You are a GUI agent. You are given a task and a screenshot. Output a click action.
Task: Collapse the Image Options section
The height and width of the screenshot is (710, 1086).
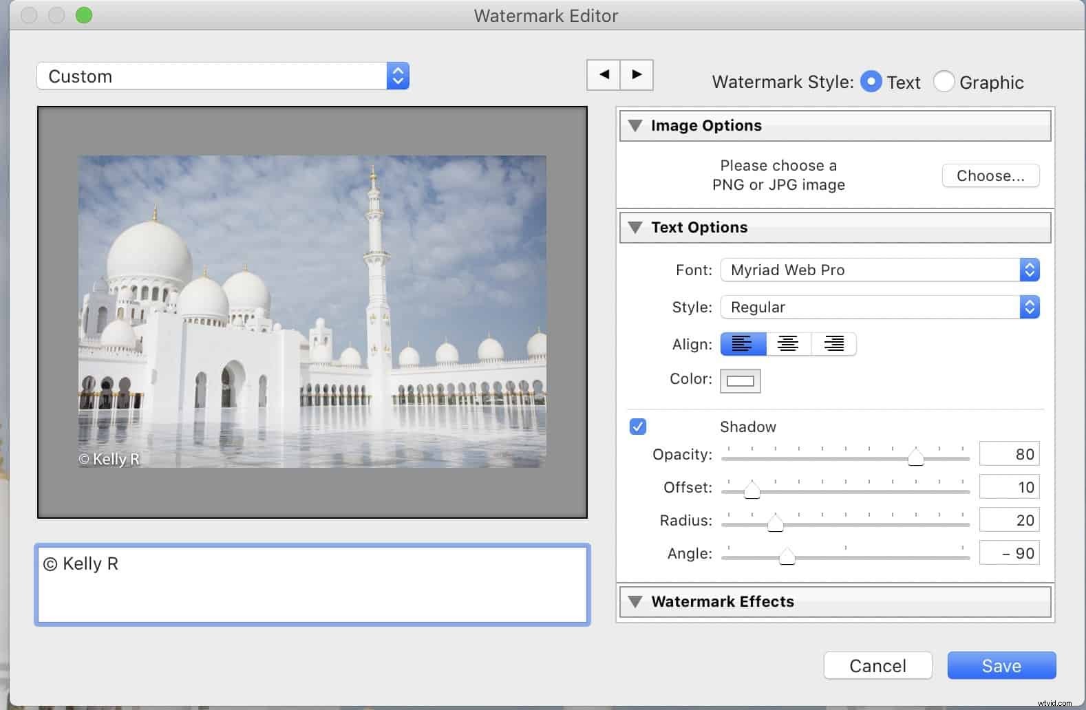(635, 125)
